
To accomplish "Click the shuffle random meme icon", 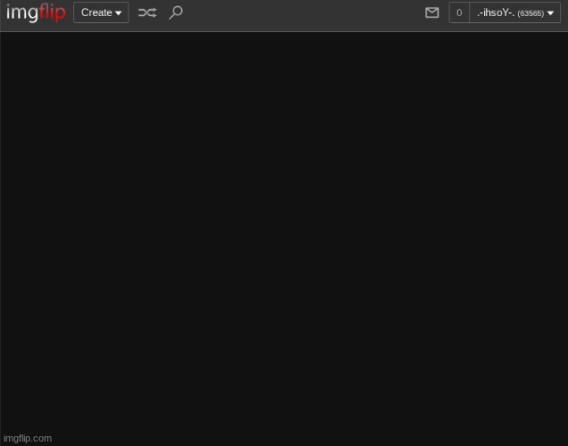I will (147, 12).
